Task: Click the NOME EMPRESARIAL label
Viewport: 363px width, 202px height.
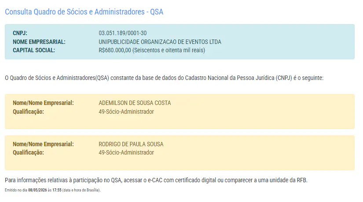Action: tap(39, 42)
